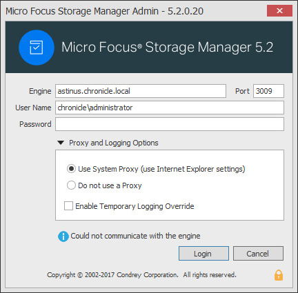Close the Storage Manager Admin dialog

(x=279, y=10)
